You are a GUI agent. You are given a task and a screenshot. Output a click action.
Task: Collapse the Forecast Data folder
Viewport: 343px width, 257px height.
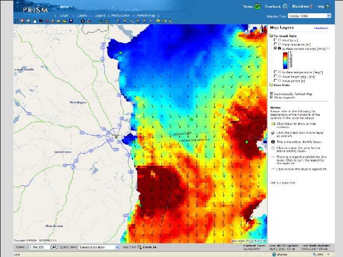pyautogui.click(x=271, y=36)
